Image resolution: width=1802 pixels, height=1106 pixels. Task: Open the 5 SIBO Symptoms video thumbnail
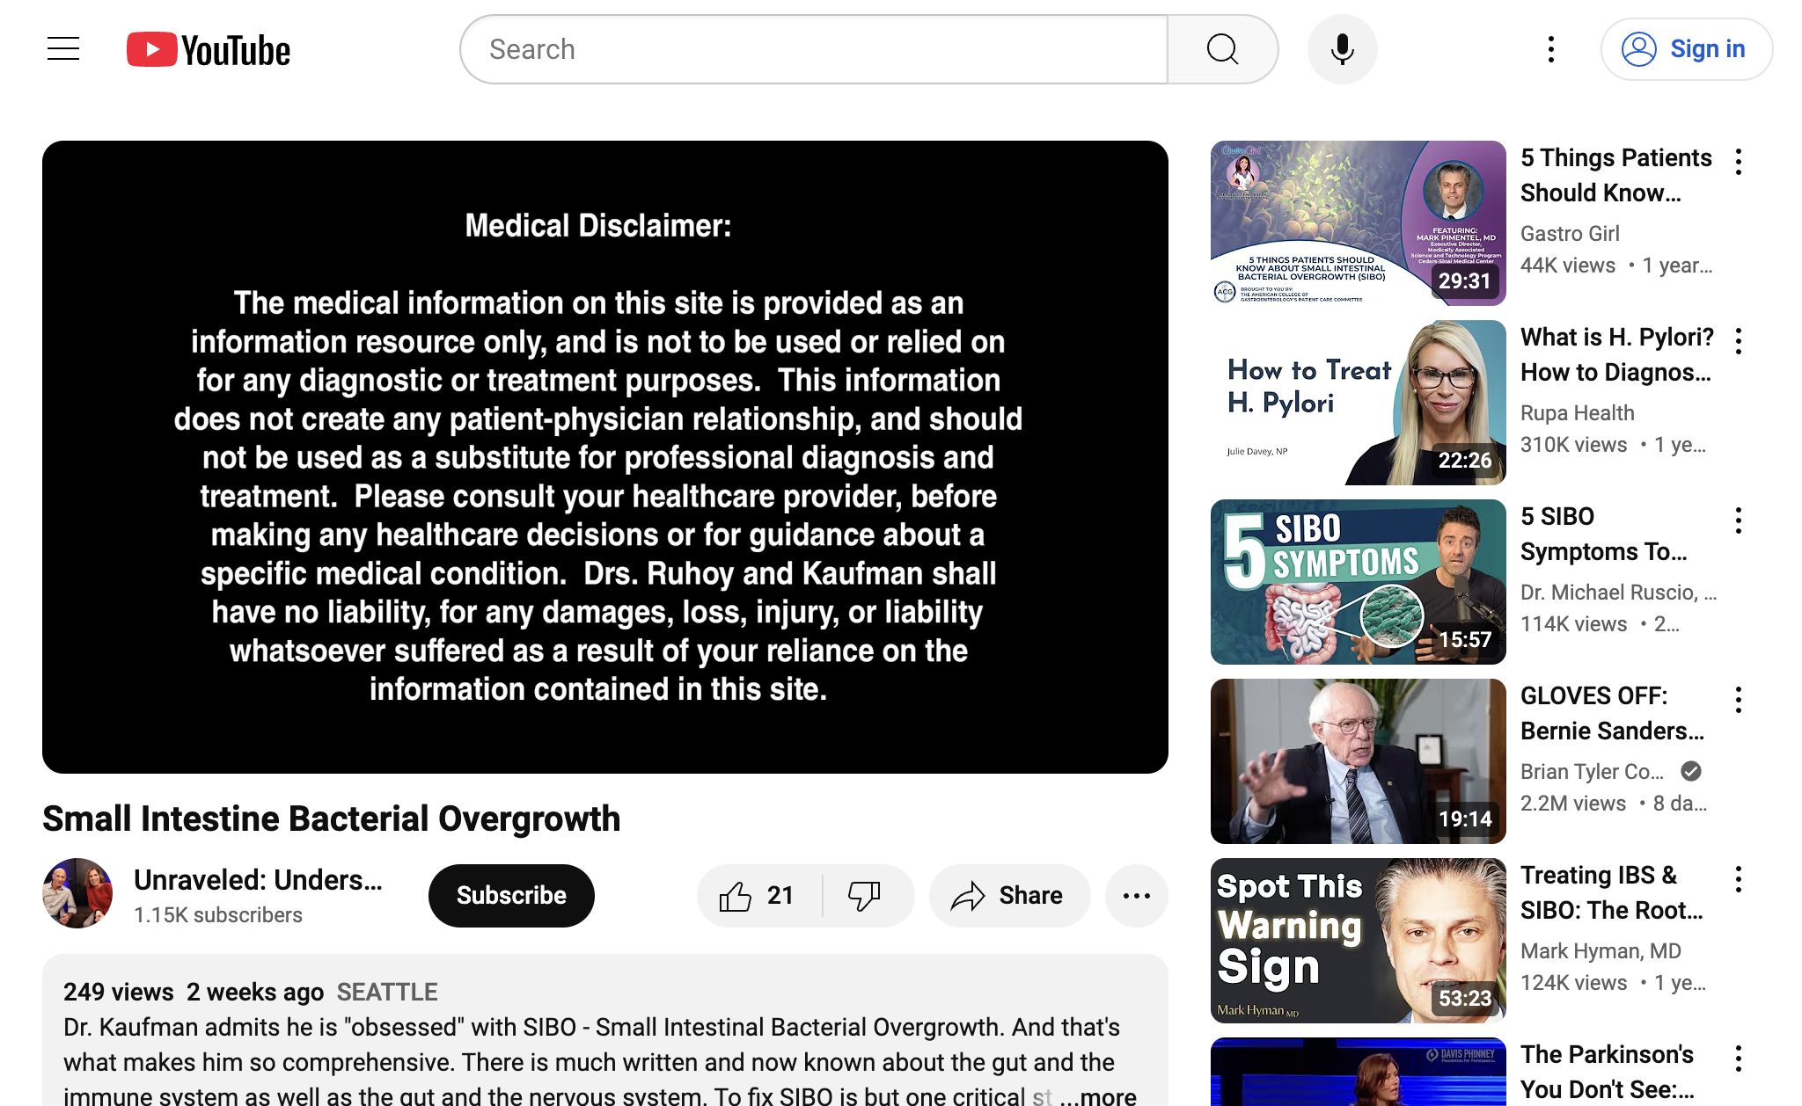pyautogui.click(x=1358, y=582)
